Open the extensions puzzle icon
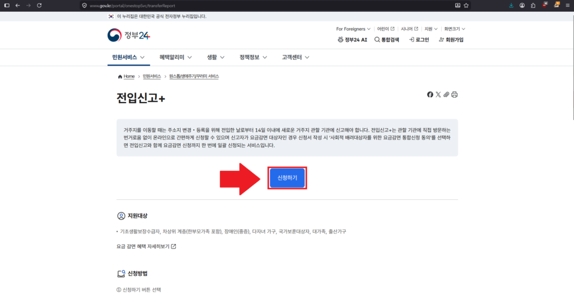 (x=533, y=6)
